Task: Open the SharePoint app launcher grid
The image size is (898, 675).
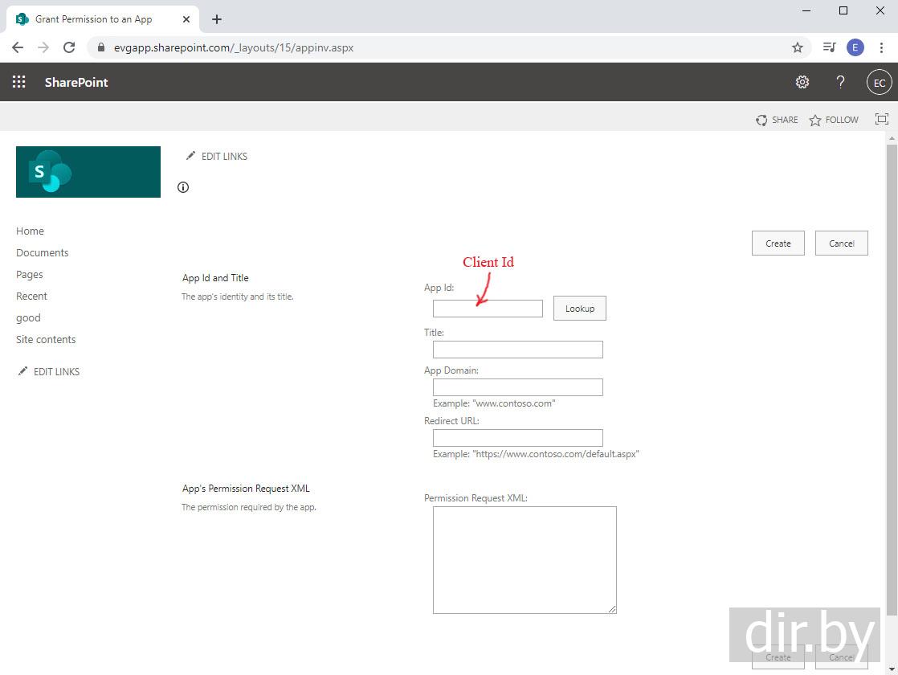Action: point(19,82)
